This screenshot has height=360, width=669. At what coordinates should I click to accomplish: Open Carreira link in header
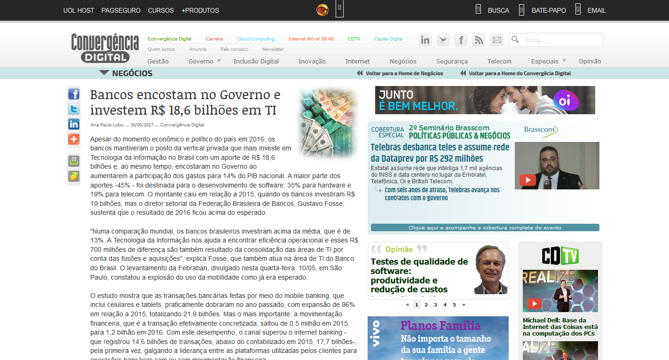(214, 39)
